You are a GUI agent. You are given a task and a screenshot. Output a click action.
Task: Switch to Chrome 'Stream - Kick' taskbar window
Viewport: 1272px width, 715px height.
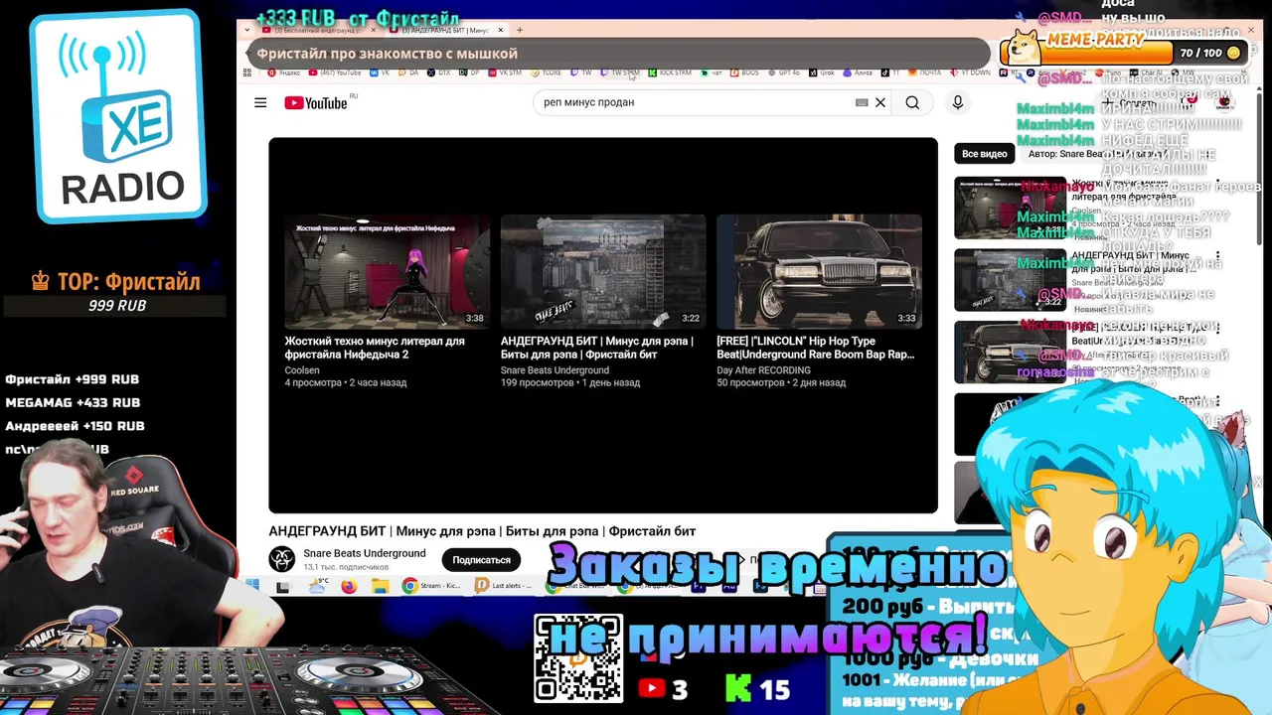coord(432,586)
